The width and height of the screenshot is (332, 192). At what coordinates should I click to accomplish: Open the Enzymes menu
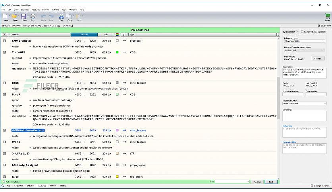(25, 10)
